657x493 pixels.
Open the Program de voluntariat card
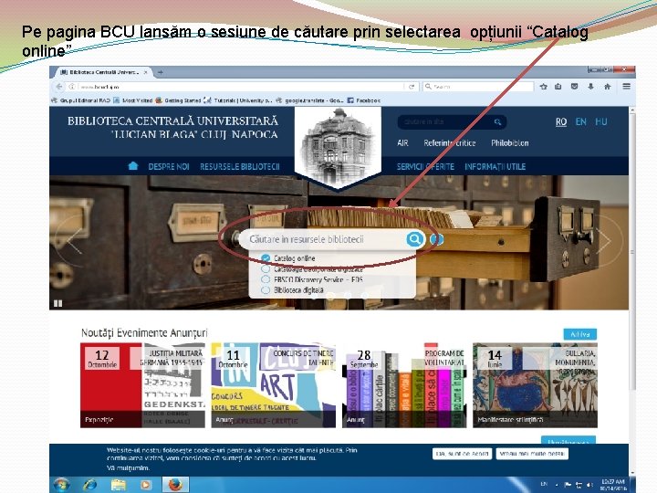pos(404,385)
